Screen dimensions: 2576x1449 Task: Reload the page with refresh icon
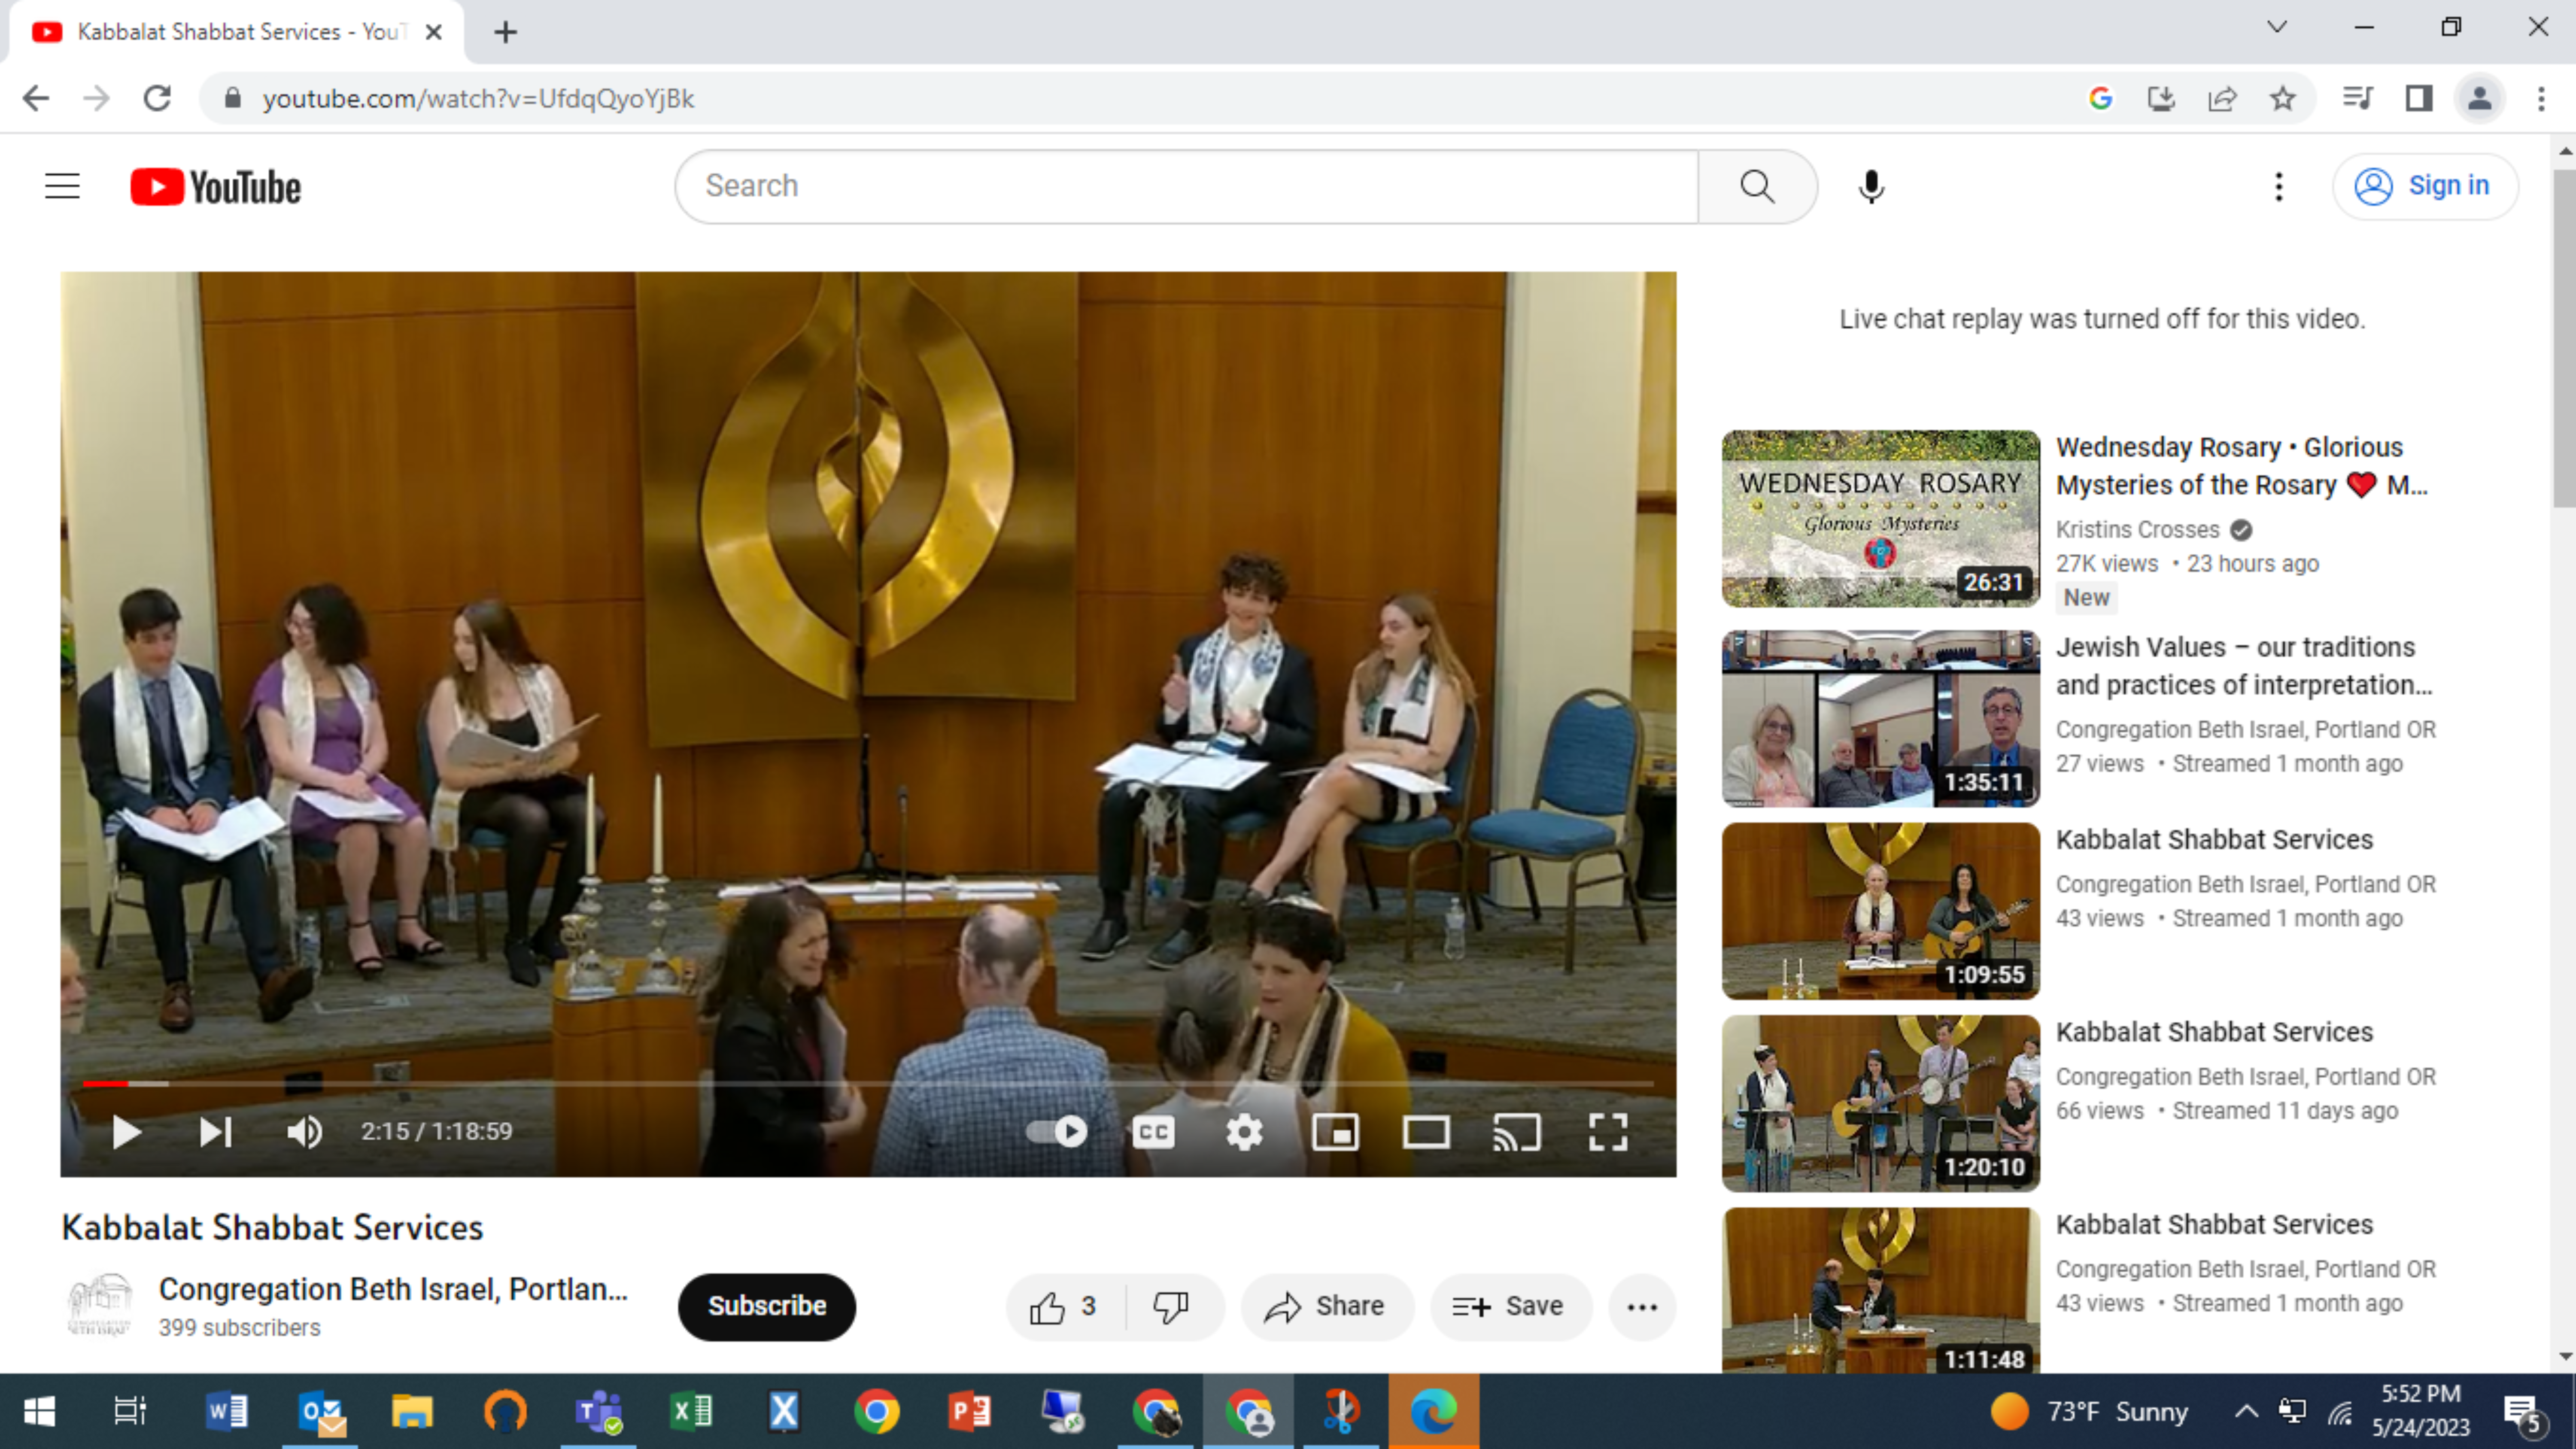point(157,98)
